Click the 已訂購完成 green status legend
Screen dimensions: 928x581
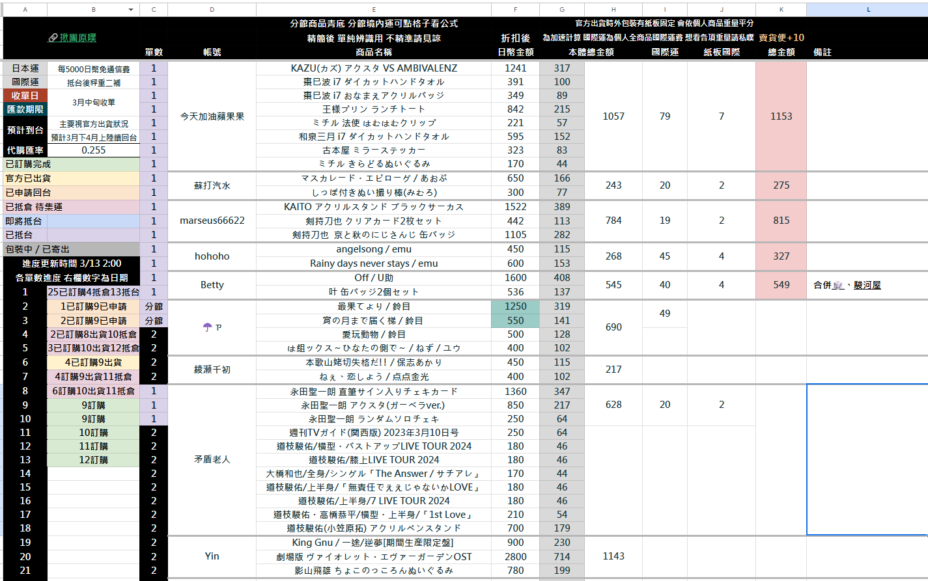[71, 164]
